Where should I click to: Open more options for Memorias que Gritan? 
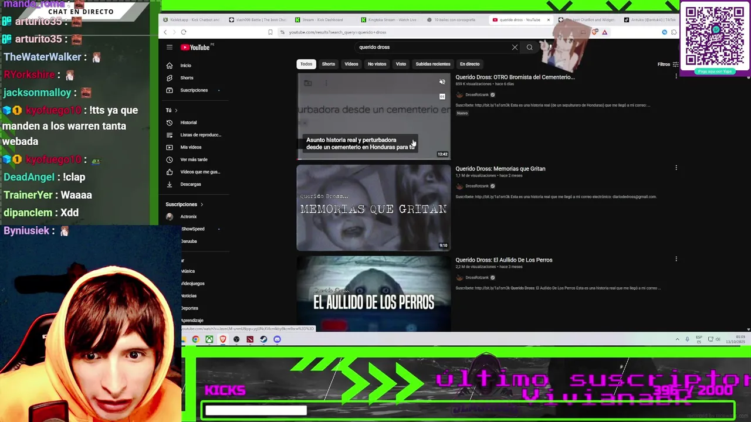(676, 168)
